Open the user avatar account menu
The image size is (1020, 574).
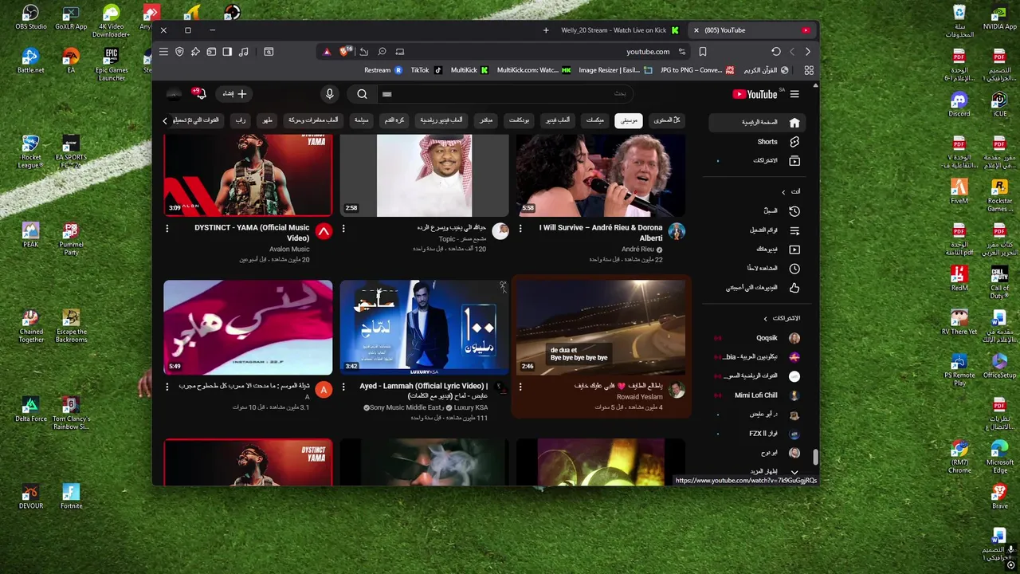point(174,94)
